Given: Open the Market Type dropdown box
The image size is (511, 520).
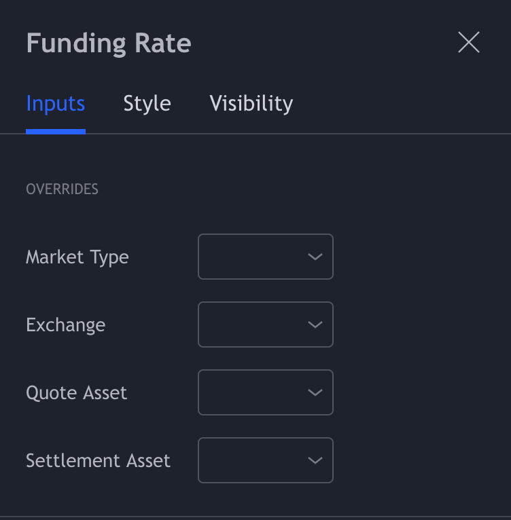Looking at the screenshot, I should click(x=265, y=257).
